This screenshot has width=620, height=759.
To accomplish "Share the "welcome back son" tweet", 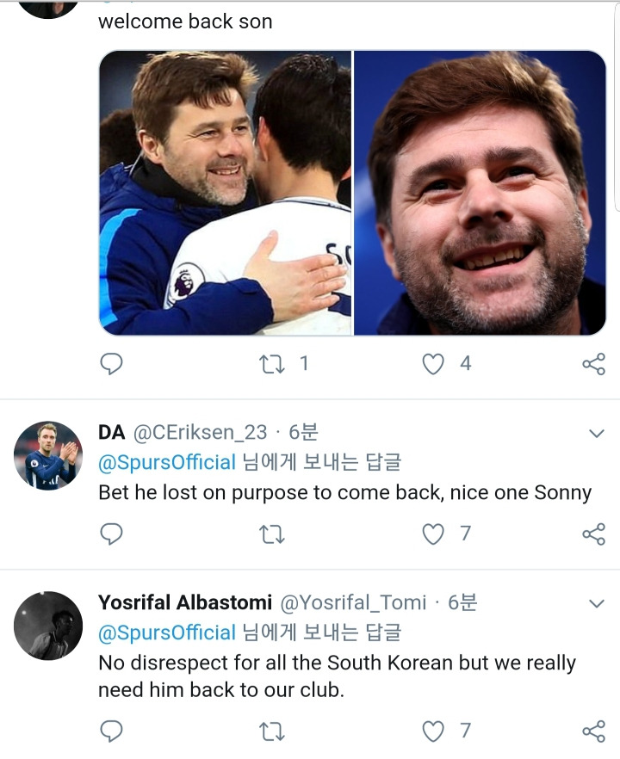I will 593,364.
